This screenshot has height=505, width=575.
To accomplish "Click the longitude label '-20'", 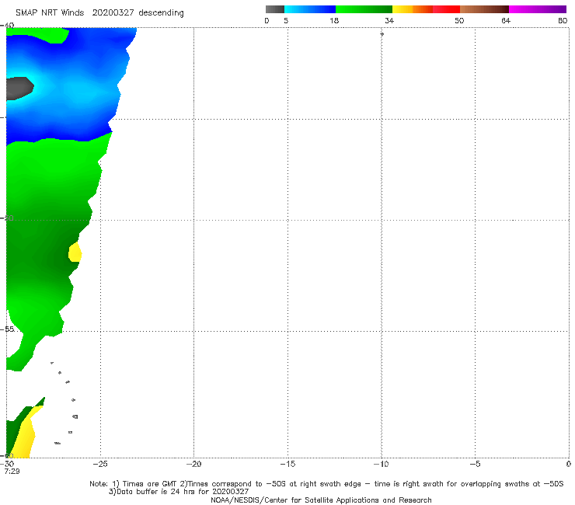I will click(193, 464).
